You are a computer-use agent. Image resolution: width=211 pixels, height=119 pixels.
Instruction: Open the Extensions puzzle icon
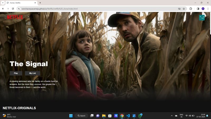coord(191,9)
